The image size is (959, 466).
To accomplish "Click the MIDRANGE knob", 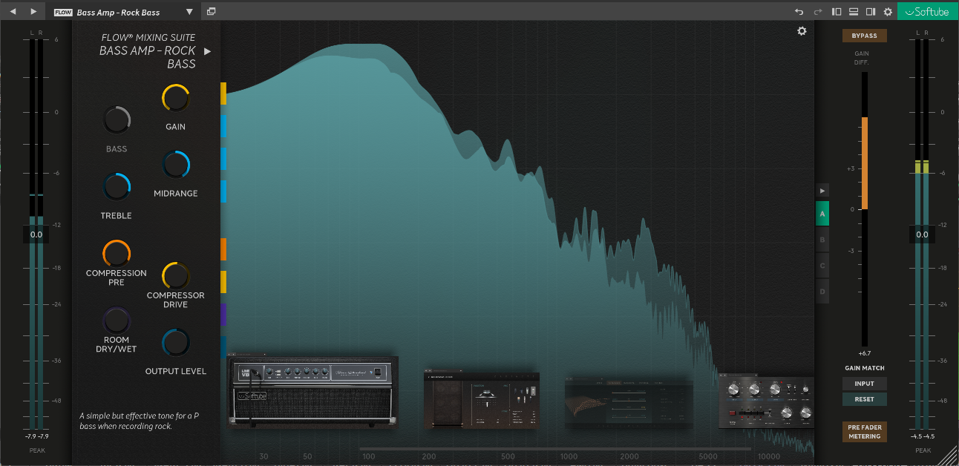I will (176, 165).
